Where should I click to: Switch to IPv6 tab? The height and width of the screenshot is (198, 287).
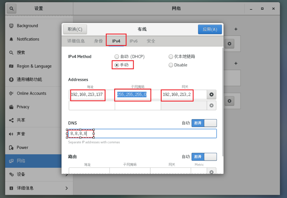pos(134,41)
